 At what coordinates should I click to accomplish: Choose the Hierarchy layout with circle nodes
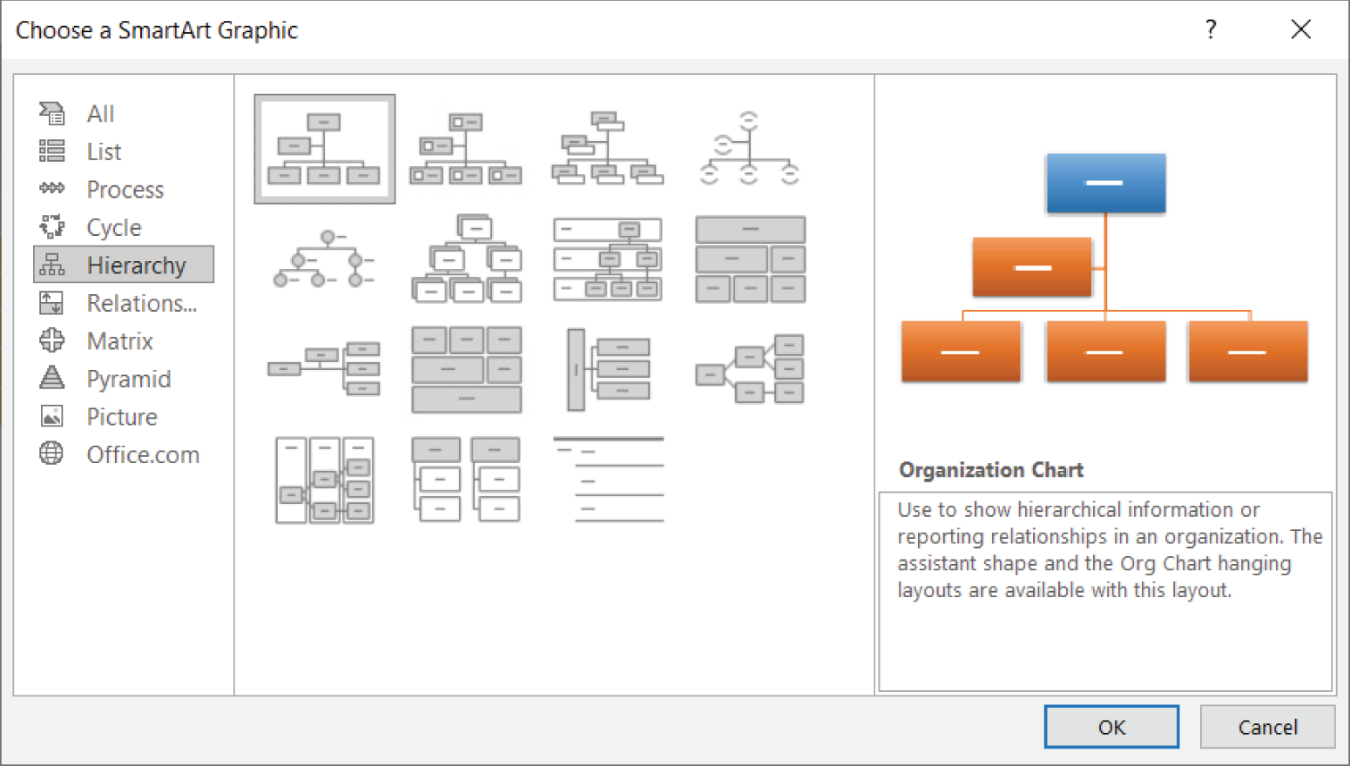324,259
